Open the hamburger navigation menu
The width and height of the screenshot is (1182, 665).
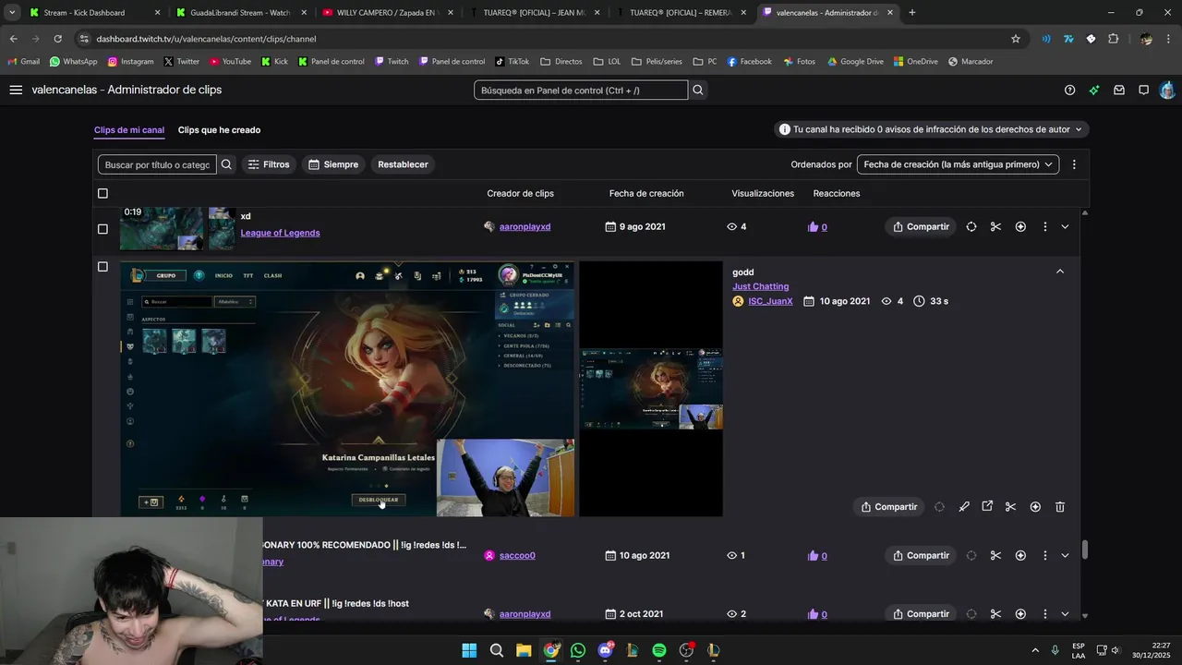[x=16, y=90]
